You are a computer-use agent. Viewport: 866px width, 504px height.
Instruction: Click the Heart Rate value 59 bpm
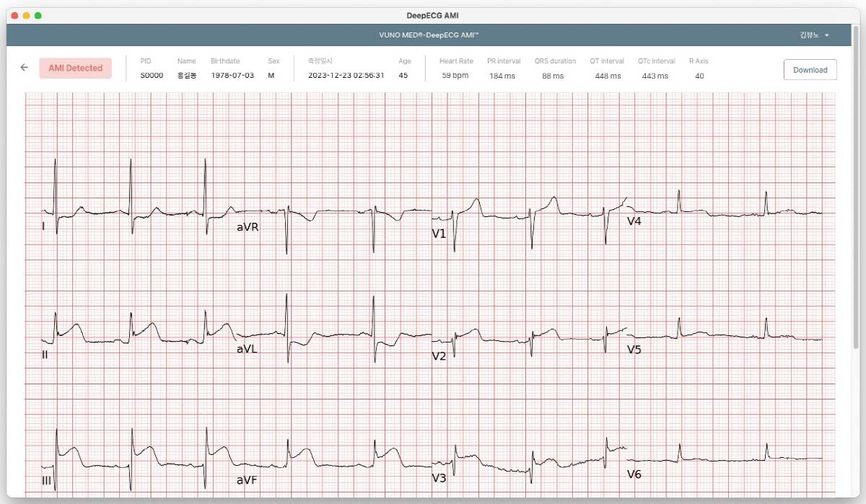pyautogui.click(x=455, y=76)
